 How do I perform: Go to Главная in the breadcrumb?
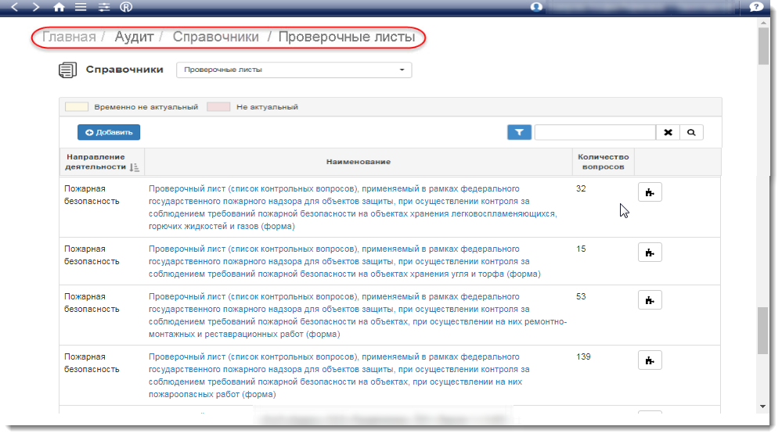click(x=69, y=37)
